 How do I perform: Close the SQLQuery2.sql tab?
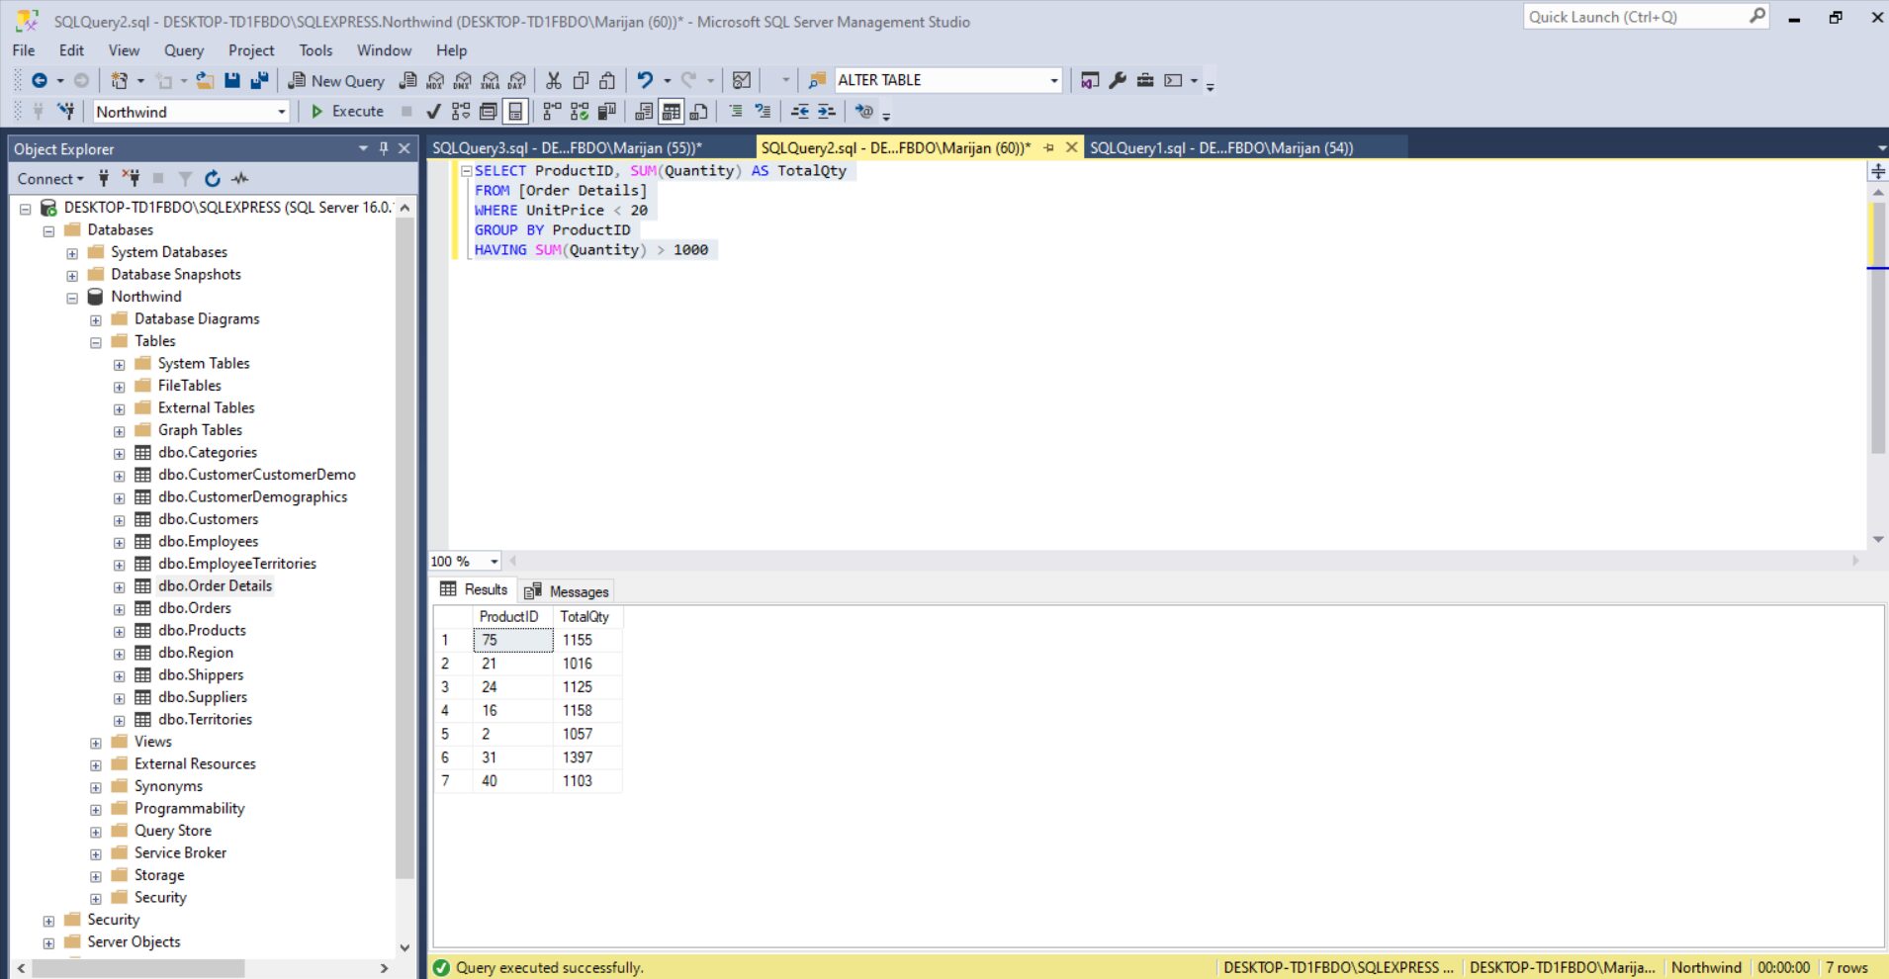[x=1071, y=147]
